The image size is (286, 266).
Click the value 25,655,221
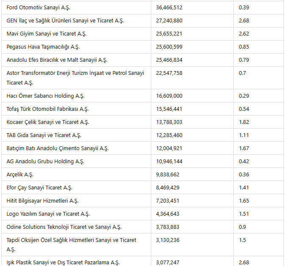click(169, 34)
